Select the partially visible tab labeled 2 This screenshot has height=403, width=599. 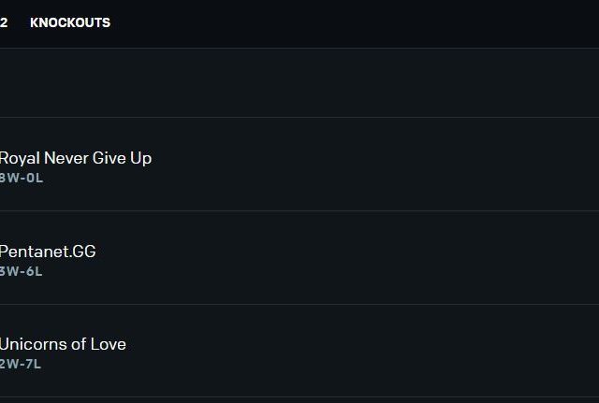pyautogui.click(x=4, y=22)
